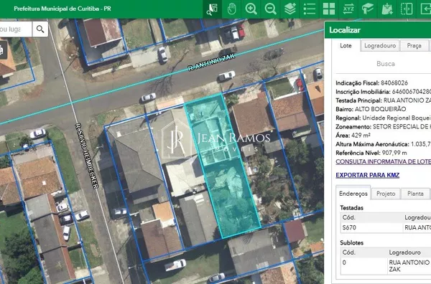Activate the pan hand tool
The height and width of the screenshot is (284, 431).
[x=232, y=9]
